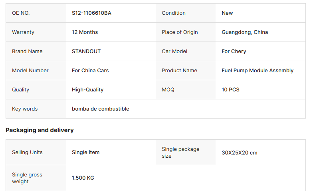Select the 10 PCS MOQ value
309x196 pixels.
(230, 90)
